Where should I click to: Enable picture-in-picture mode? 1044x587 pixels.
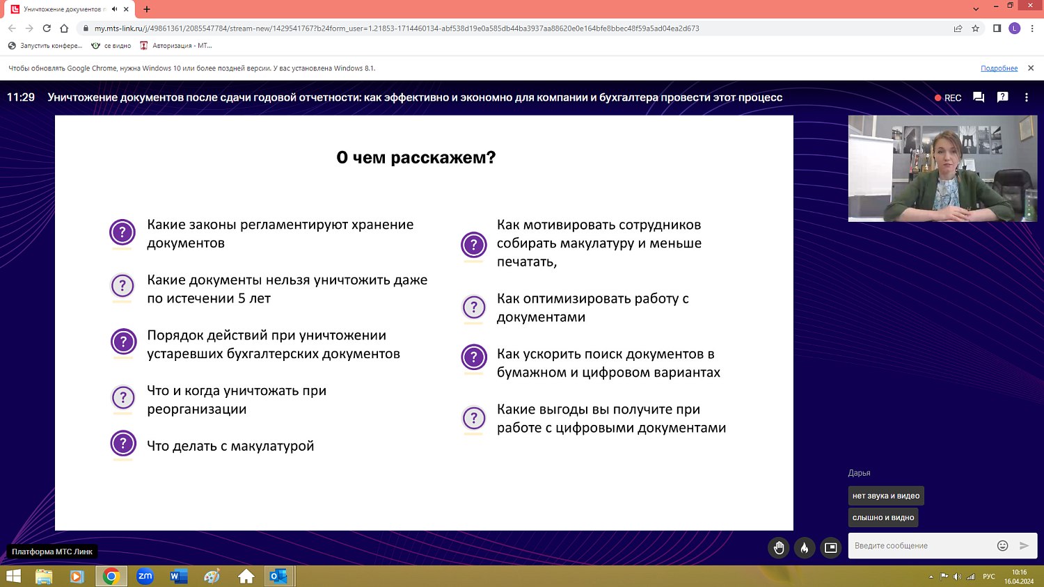click(830, 547)
